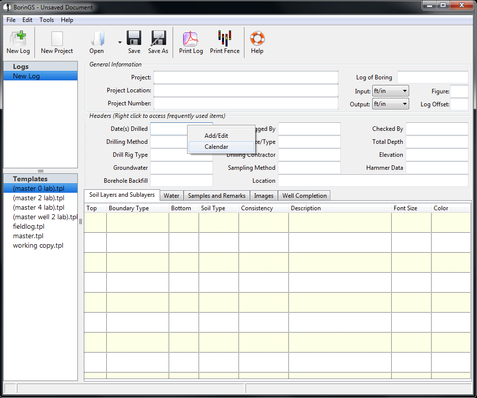Click the Location field
The image size is (477, 398).
click(373, 181)
